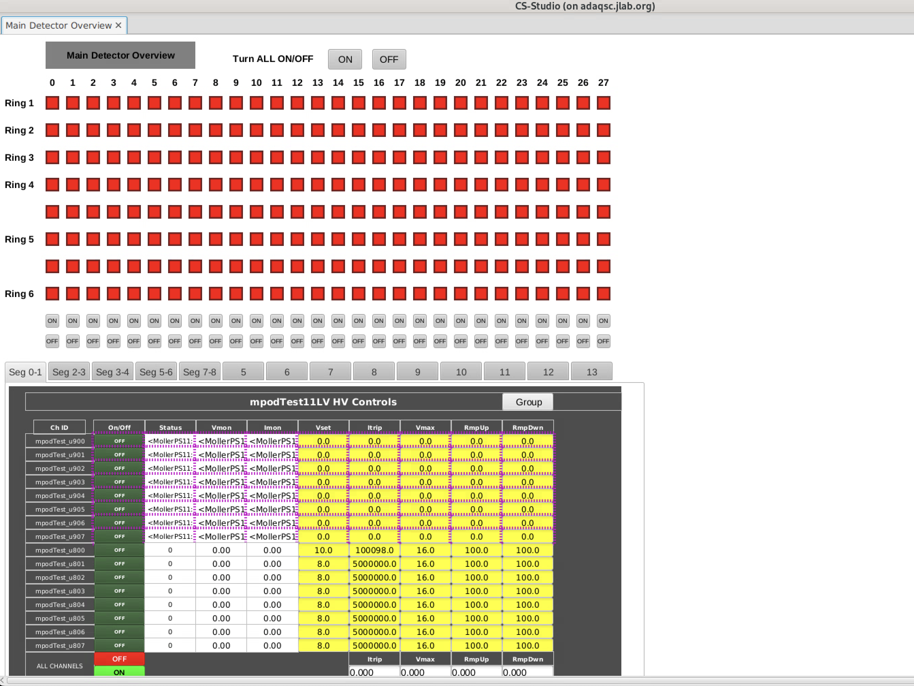Viewport: 914px width, 686px height.
Task: Click Ring 3 segment 13 red indicator
Action: coord(317,158)
